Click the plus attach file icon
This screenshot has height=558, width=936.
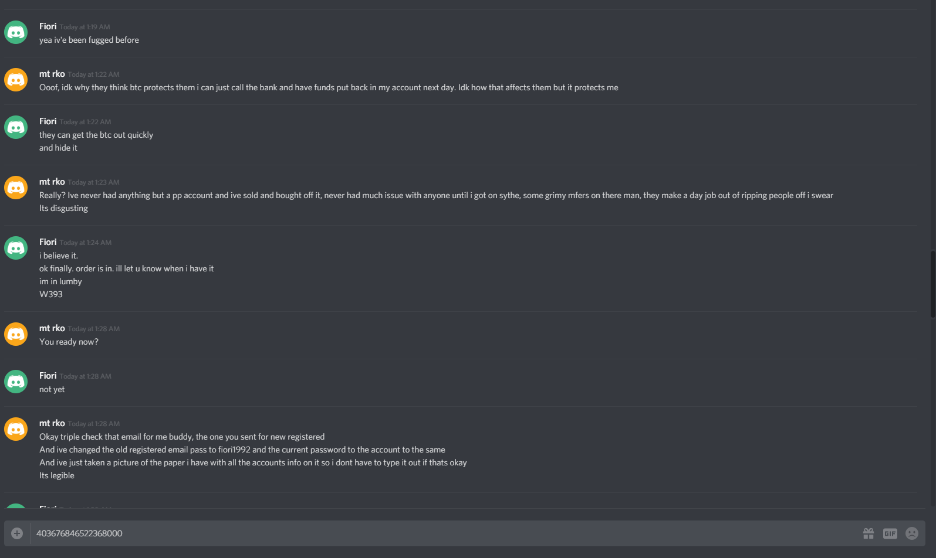(x=17, y=533)
